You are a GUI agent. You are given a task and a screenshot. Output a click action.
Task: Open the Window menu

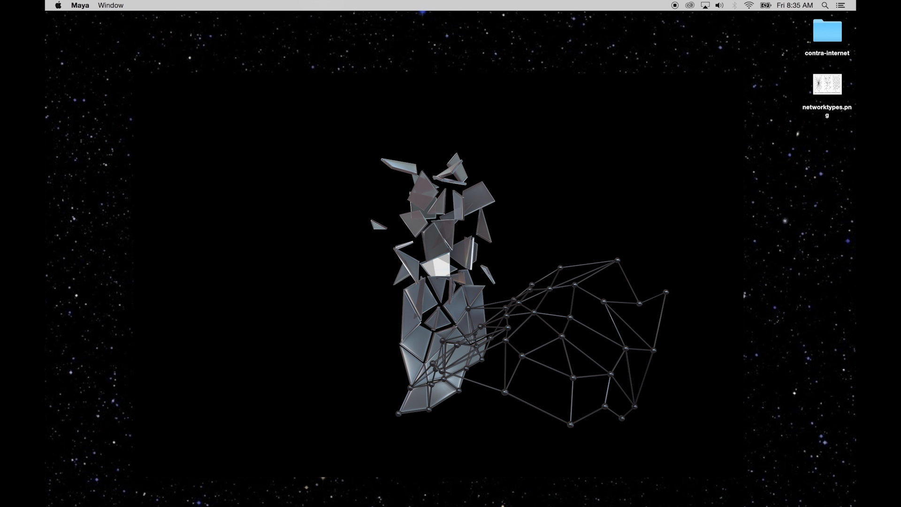tap(110, 5)
